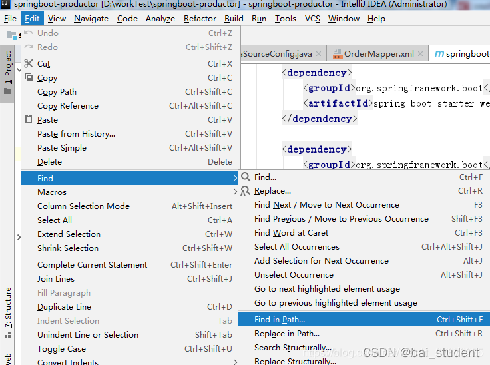Select Delete in Edit menu
490x365 pixels.
[130, 162]
